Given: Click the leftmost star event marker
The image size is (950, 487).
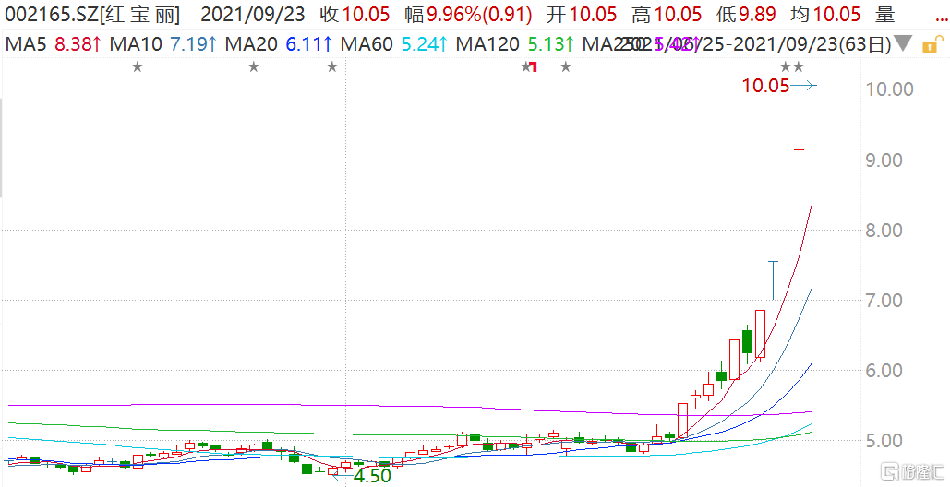Looking at the screenshot, I should click(x=138, y=66).
